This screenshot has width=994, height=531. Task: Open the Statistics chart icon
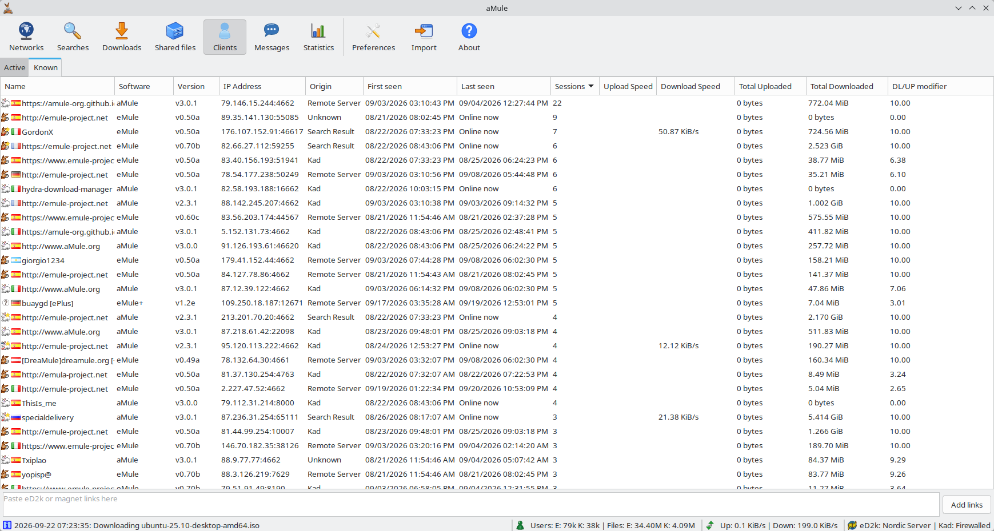click(318, 31)
